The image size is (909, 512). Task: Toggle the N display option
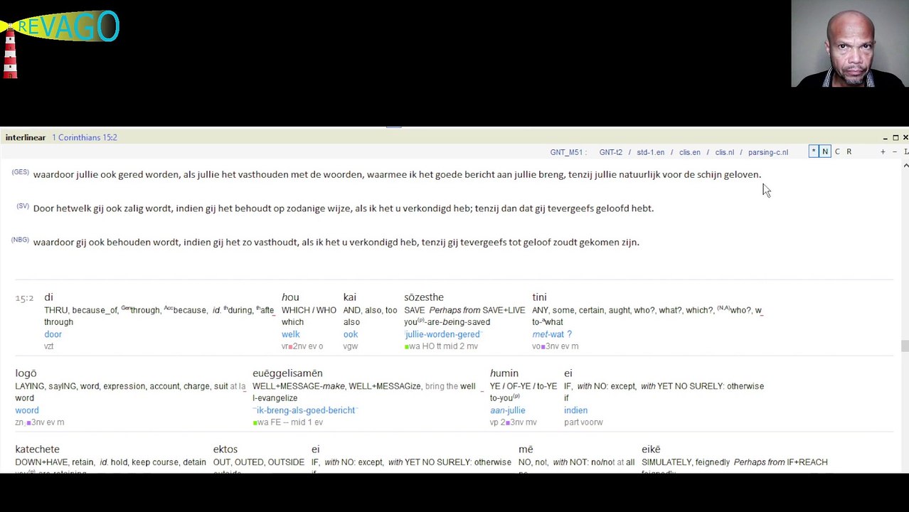[825, 151]
